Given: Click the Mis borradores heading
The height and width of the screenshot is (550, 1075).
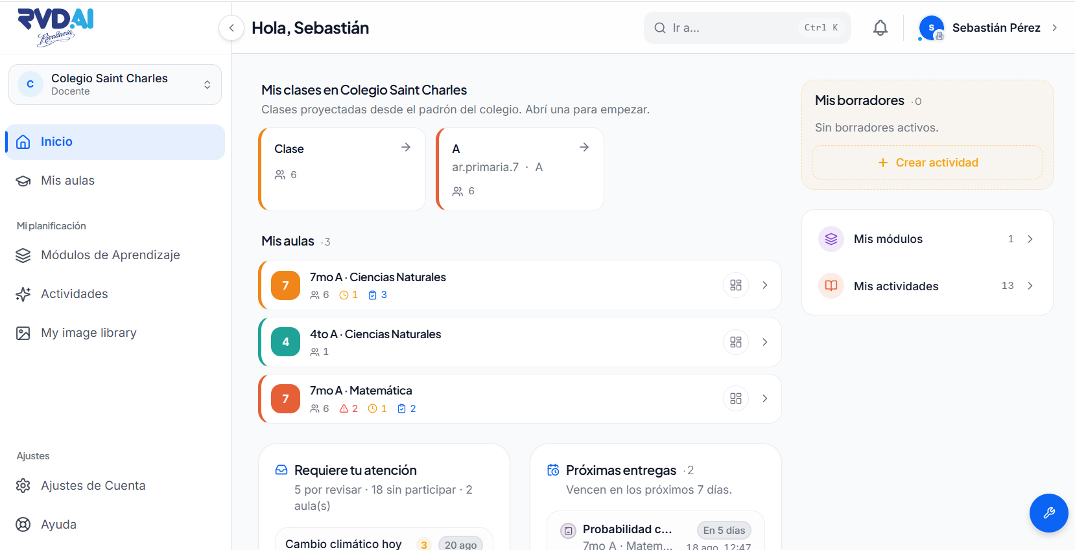Looking at the screenshot, I should pyautogui.click(x=860, y=100).
